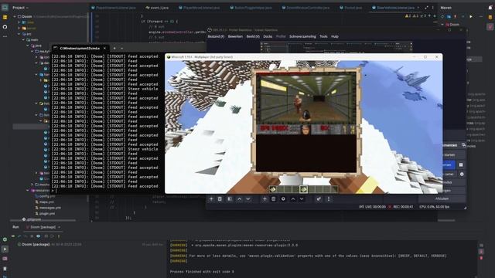Pause the OBS recording
This screenshot has height=278, width=495.
click(461, 164)
